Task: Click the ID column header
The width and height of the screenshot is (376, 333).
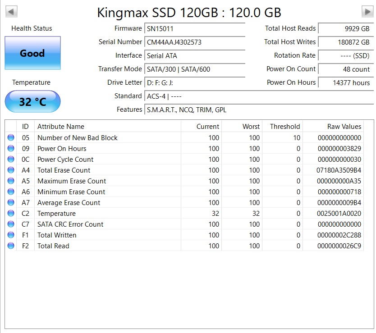Action: pyautogui.click(x=25, y=126)
